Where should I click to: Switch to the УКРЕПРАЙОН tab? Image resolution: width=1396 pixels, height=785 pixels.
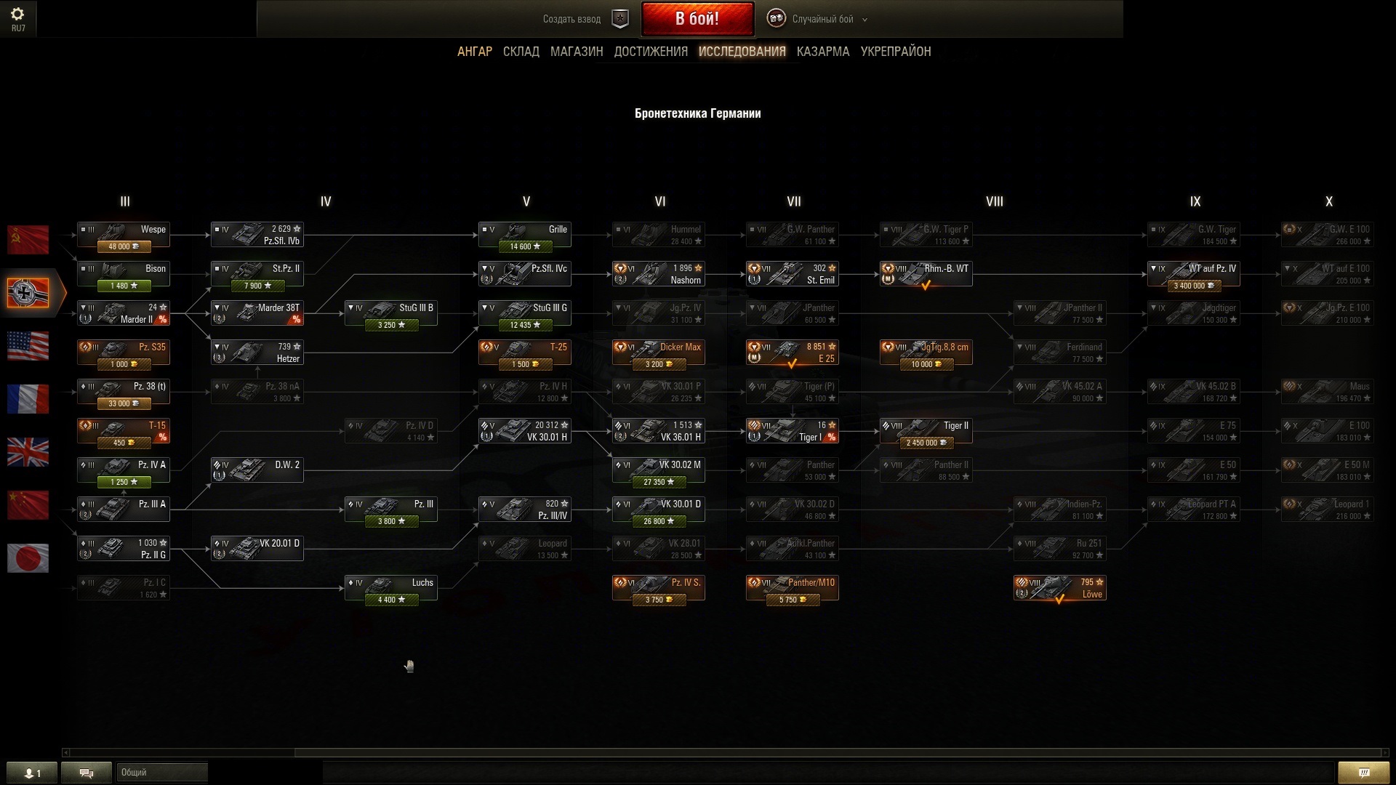click(896, 52)
